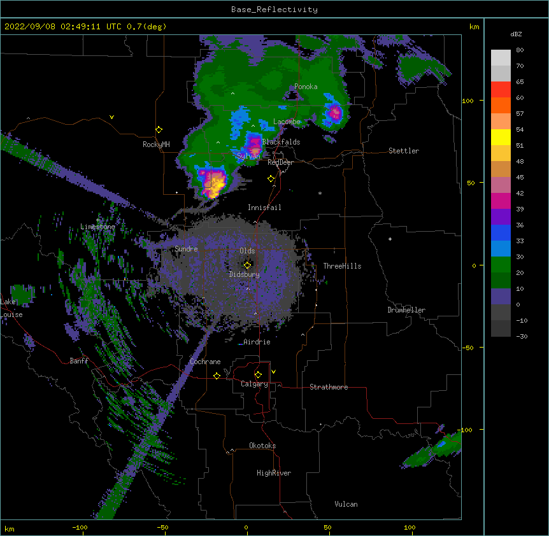Click the RockyMH label
Viewport: 549px width, 536px height.
(156, 145)
